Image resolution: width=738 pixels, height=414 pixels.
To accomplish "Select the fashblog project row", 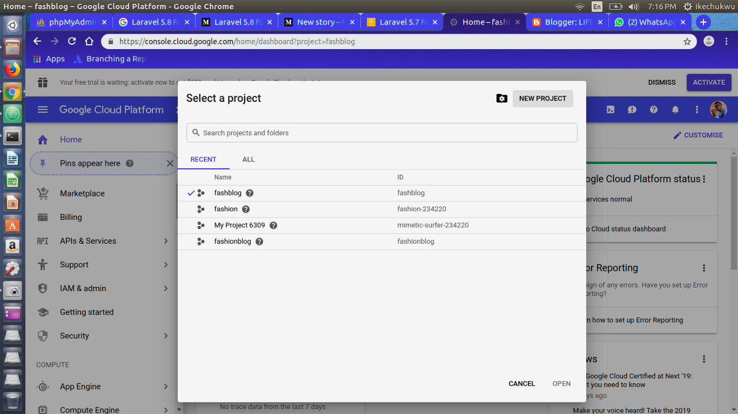I will tap(382, 193).
